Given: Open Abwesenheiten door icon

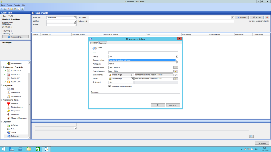Looking at the screenshot, I should [x=9, y=64].
